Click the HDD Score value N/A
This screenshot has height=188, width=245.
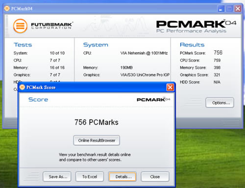pyautogui.click(x=217, y=82)
